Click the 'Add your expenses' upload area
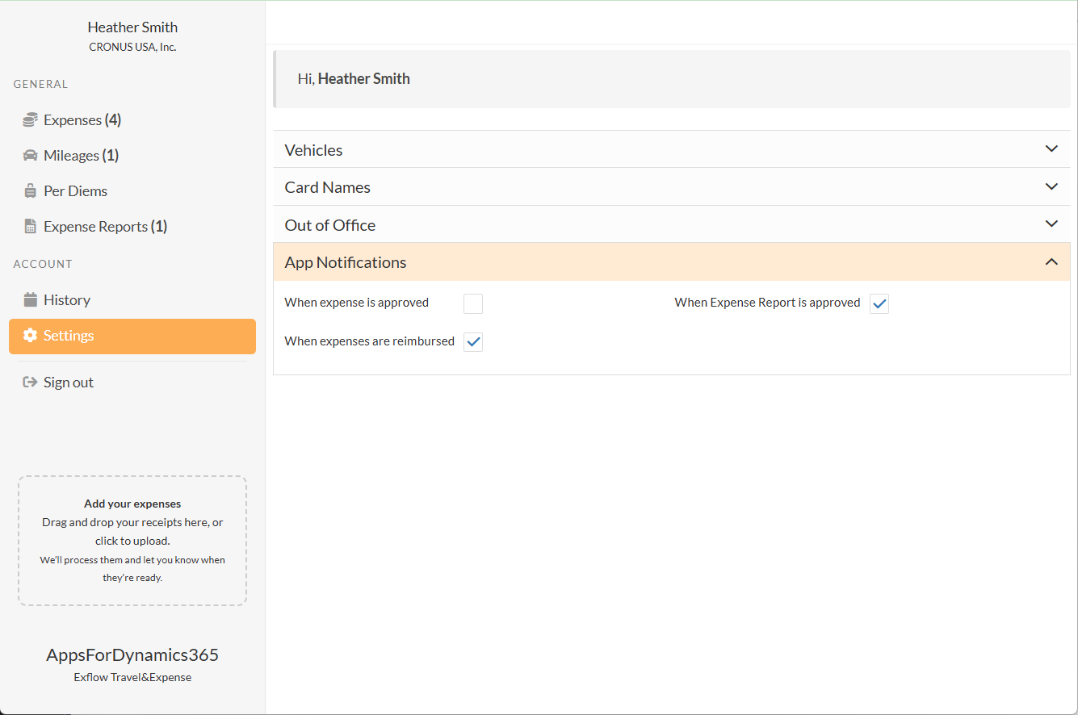The image size is (1078, 715). (132, 540)
